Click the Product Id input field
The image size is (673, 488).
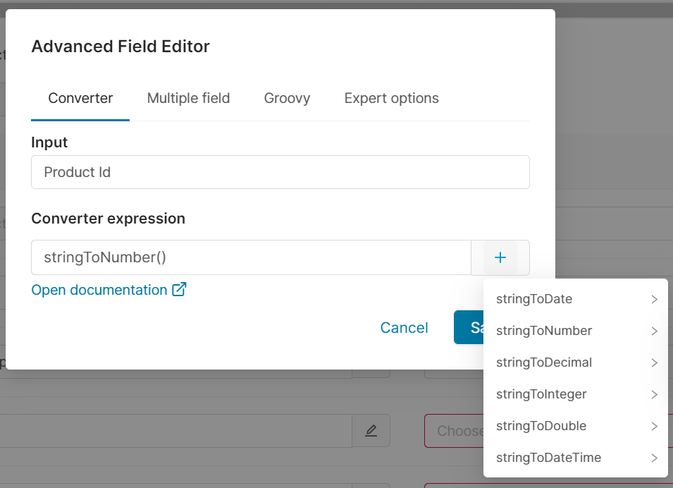(x=280, y=171)
